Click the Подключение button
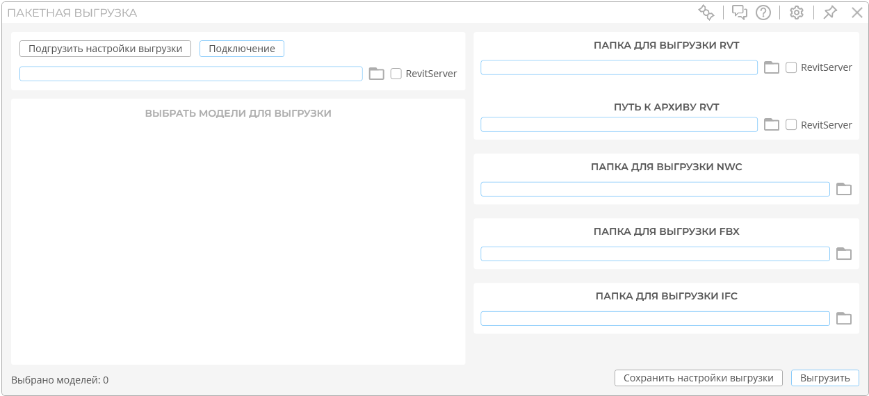This screenshot has height=396, width=869. pyautogui.click(x=242, y=49)
